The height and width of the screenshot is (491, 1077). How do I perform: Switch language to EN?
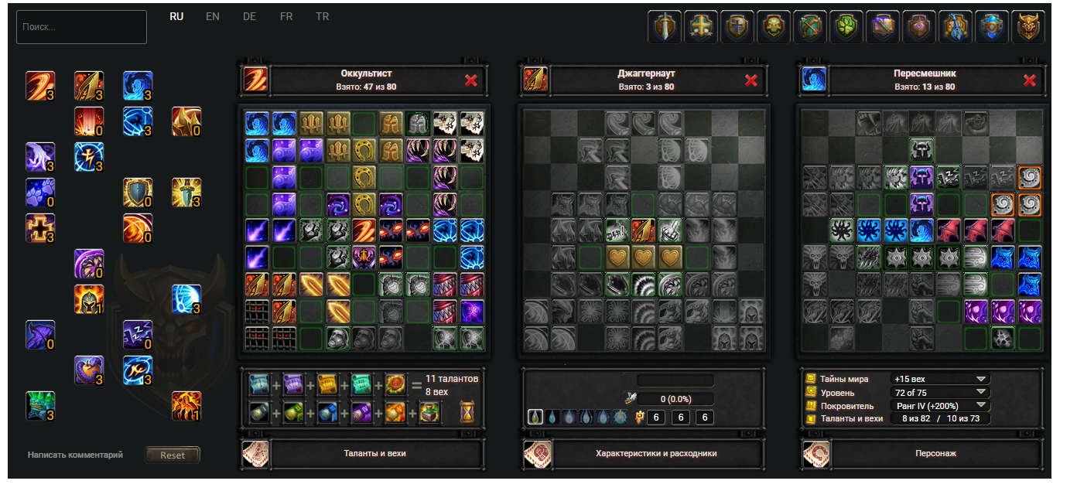[x=213, y=16]
